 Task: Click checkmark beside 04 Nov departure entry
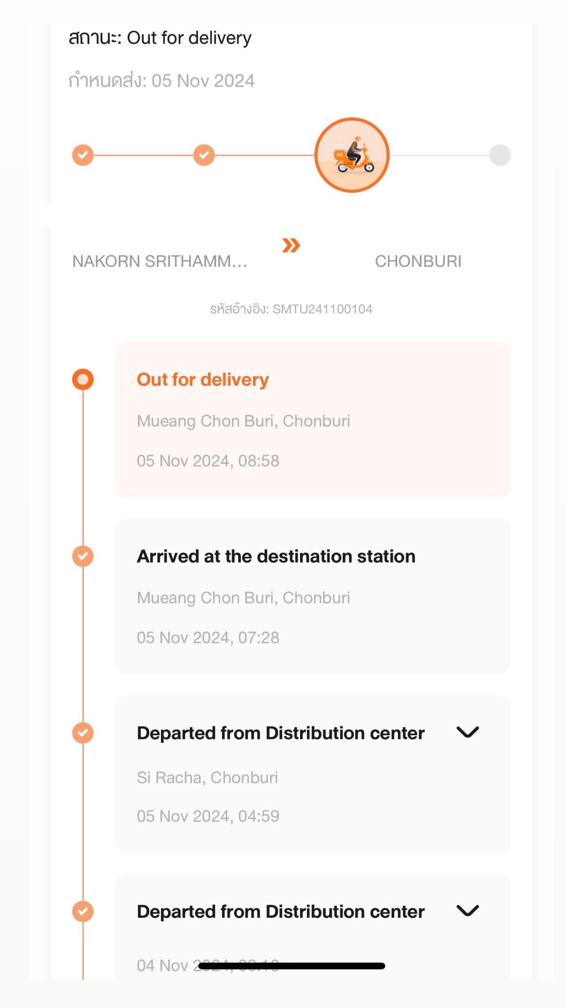(83, 912)
